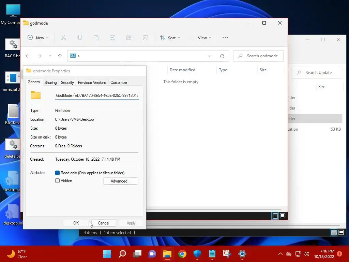349x262 pixels.
Task: Click the Paste clipboard icon
Action: click(96, 38)
